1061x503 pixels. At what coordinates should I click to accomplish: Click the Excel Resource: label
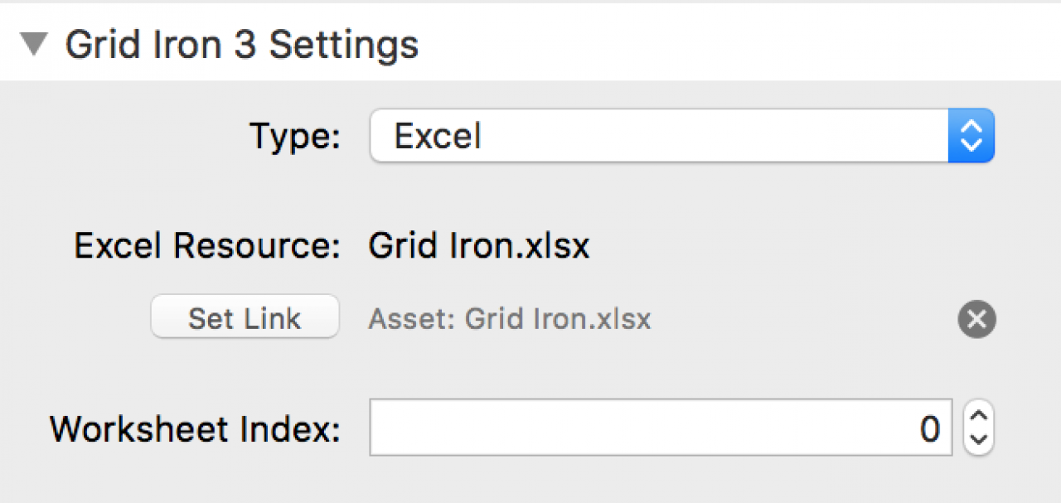(208, 246)
